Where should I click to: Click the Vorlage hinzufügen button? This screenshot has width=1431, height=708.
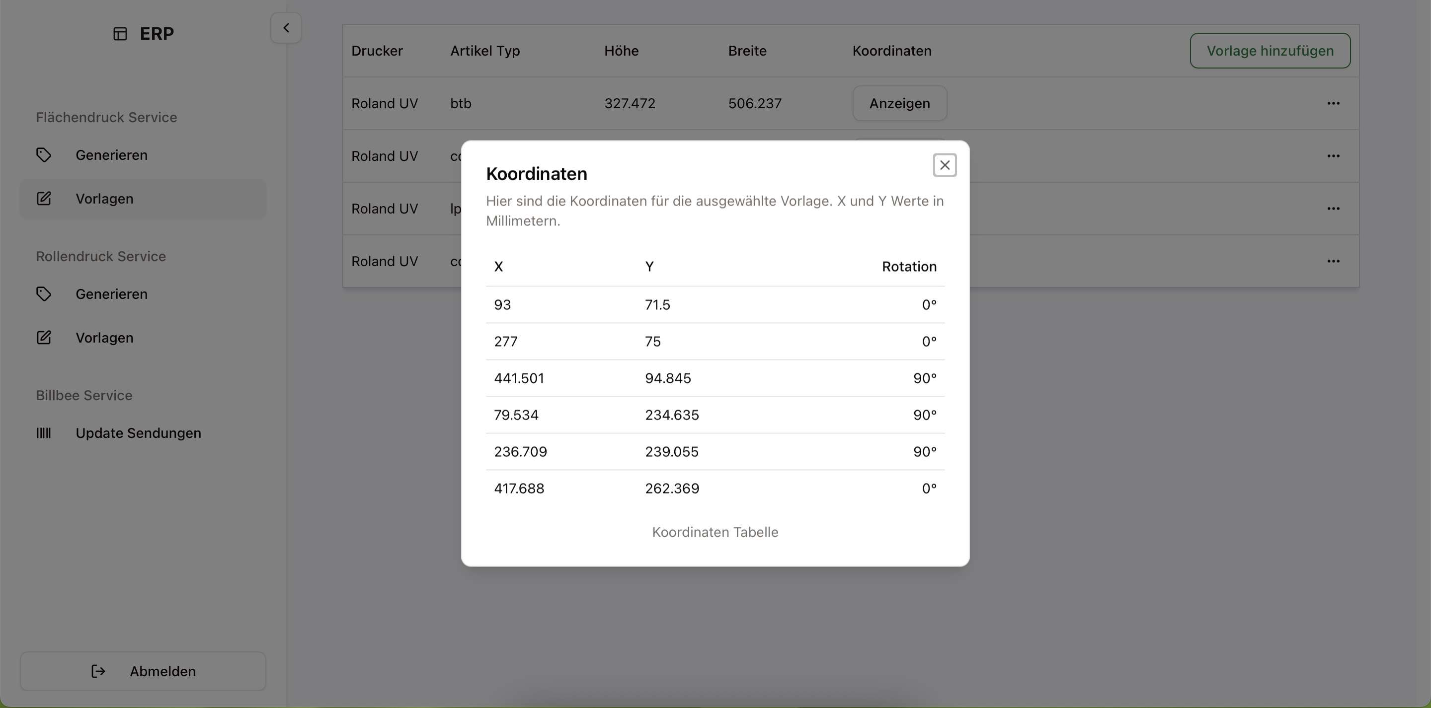point(1270,51)
